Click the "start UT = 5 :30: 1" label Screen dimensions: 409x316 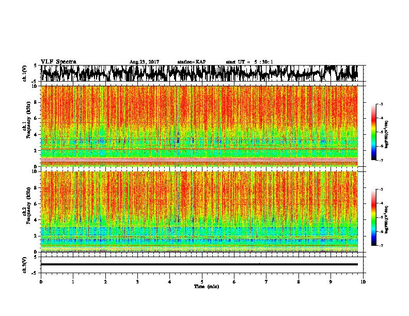[249, 62]
